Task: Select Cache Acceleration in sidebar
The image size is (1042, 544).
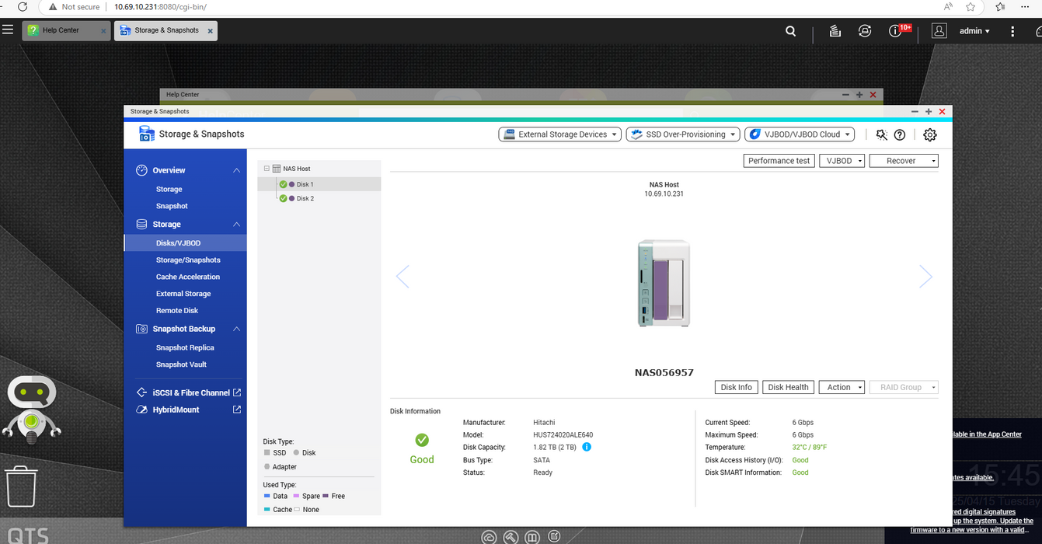Action: pos(188,277)
